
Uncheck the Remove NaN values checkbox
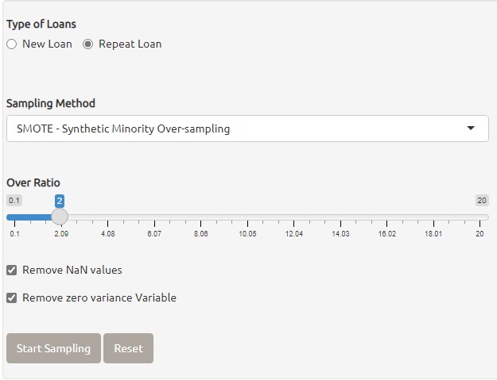click(x=11, y=271)
